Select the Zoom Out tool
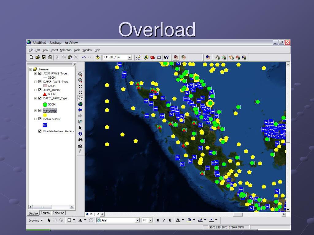314x235 pixels. (80, 80)
